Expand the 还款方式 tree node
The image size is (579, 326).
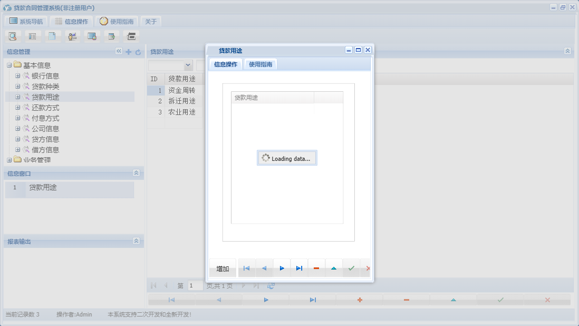click(x=18, y=108)
